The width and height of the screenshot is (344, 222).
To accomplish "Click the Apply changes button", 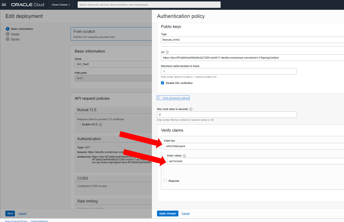I will pos(167,213).
